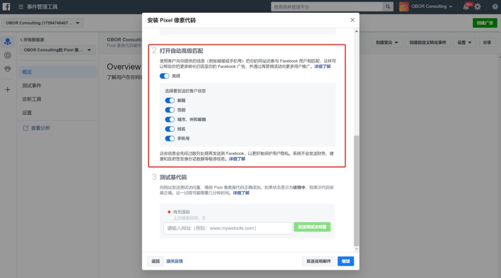Click the 发送测试访问量 button
The image size is (501, 278).
312,227
